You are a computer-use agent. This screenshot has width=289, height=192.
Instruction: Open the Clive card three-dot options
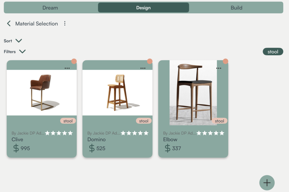tap(67, 68)
